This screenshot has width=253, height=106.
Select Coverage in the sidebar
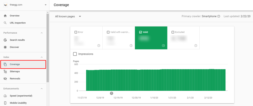coord(23,64)
